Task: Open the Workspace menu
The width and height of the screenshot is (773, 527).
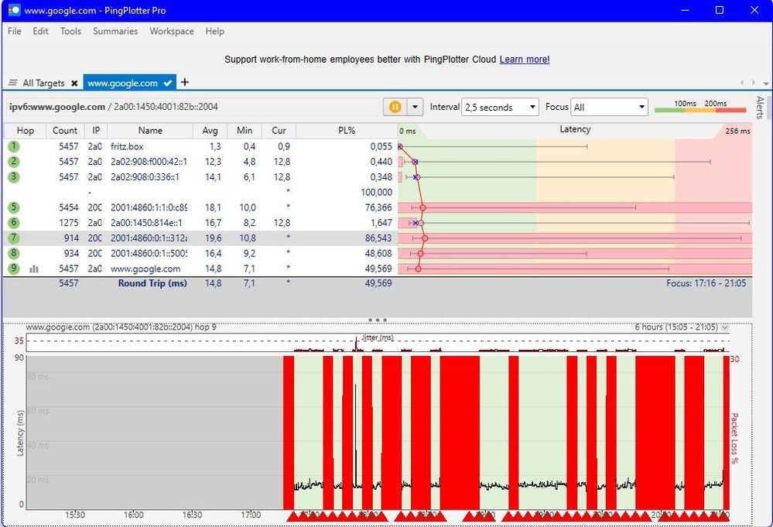Action: pyautogui.click(x=172, y=31)
